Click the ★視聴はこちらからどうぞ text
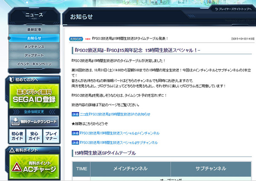 pos(90,124)
